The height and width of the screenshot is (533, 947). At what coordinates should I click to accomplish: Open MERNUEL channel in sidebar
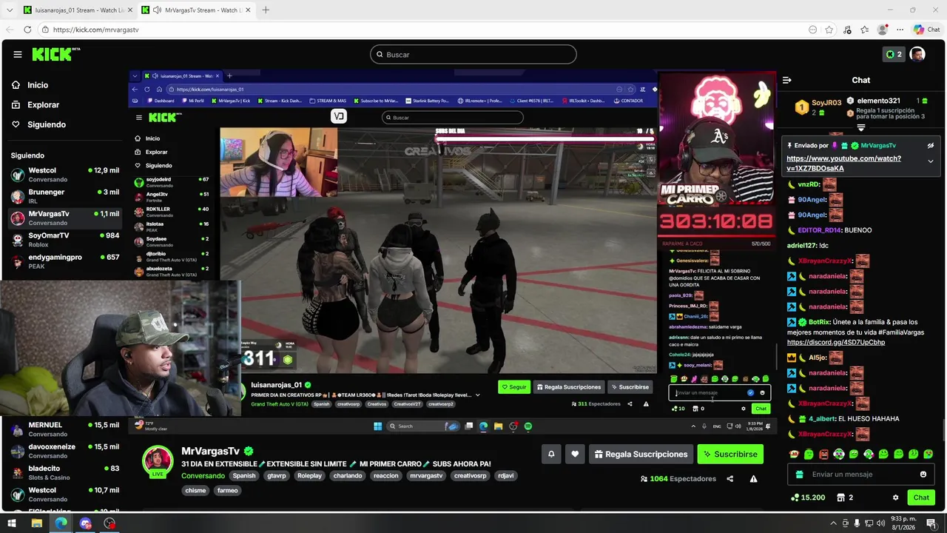coord(65,429)
